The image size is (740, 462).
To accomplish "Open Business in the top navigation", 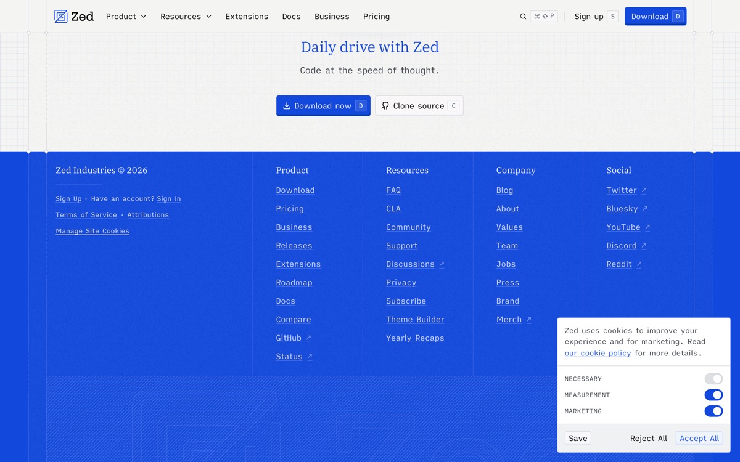I will 332,17.
